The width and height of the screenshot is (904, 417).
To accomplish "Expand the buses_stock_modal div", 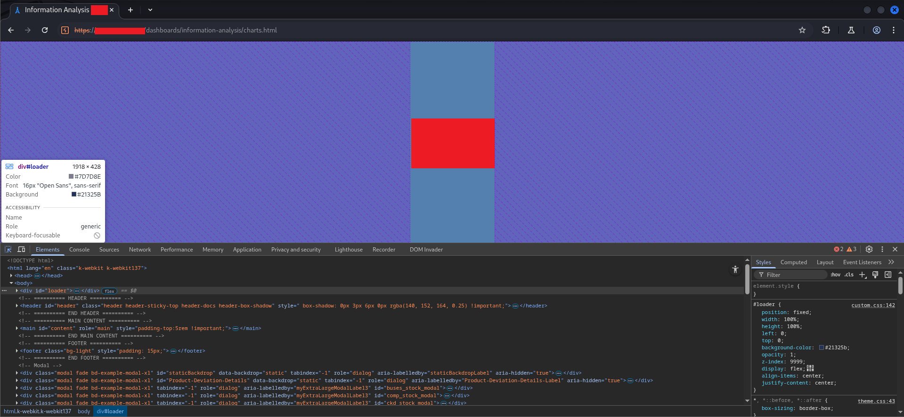I will point(17,388).
